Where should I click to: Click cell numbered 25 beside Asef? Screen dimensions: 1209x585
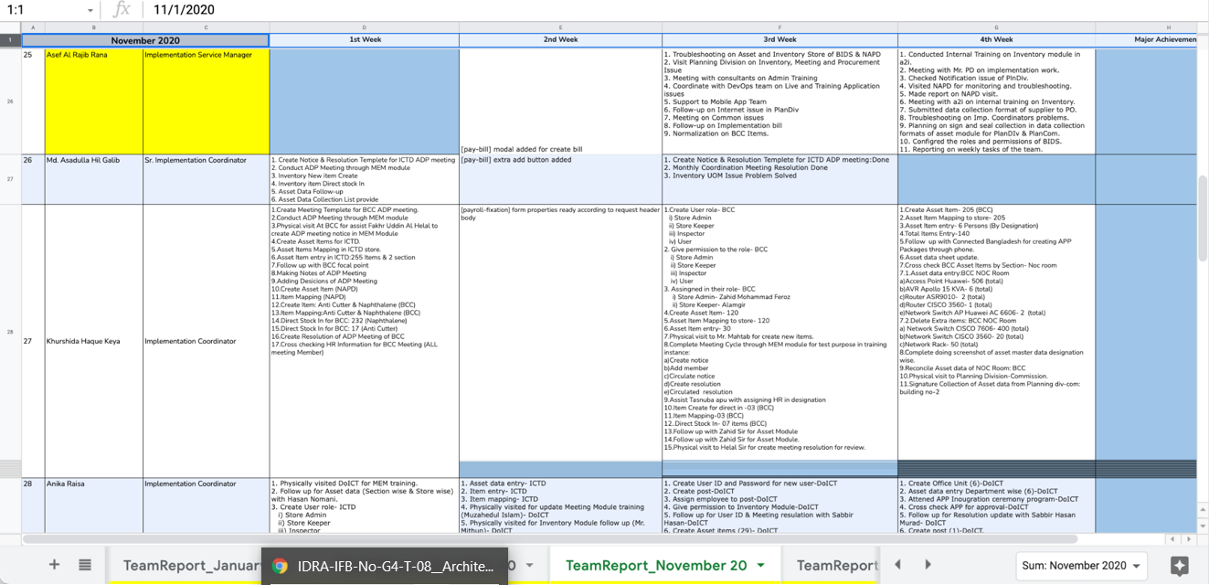33,101
